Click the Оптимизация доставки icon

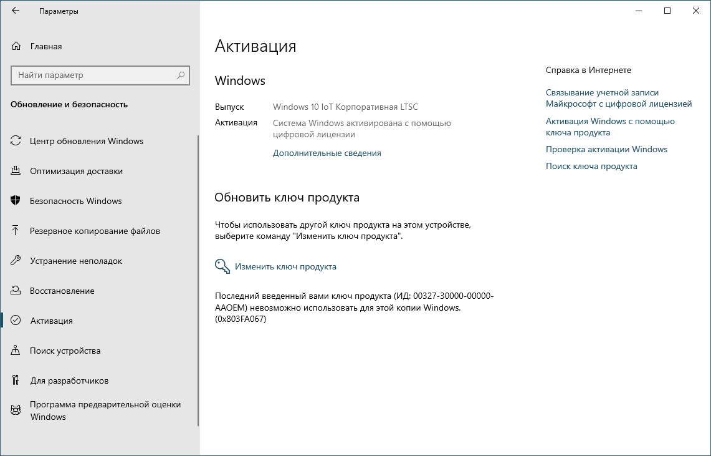pyautogui.click(x=16, y=171)
